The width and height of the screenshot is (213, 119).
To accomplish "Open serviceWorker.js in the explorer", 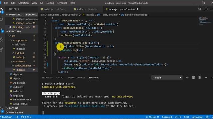I will point(22,99).
